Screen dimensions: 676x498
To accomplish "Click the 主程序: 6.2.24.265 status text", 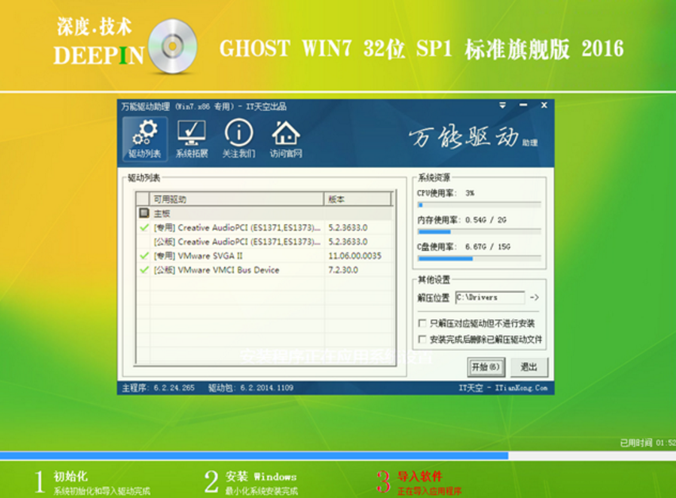I will [x=158, y=388].
